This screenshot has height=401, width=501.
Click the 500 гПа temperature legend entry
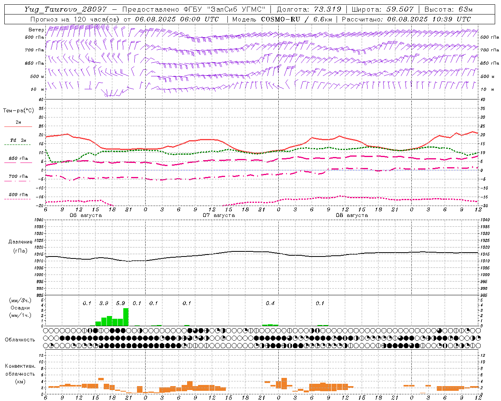coord(18,196)
